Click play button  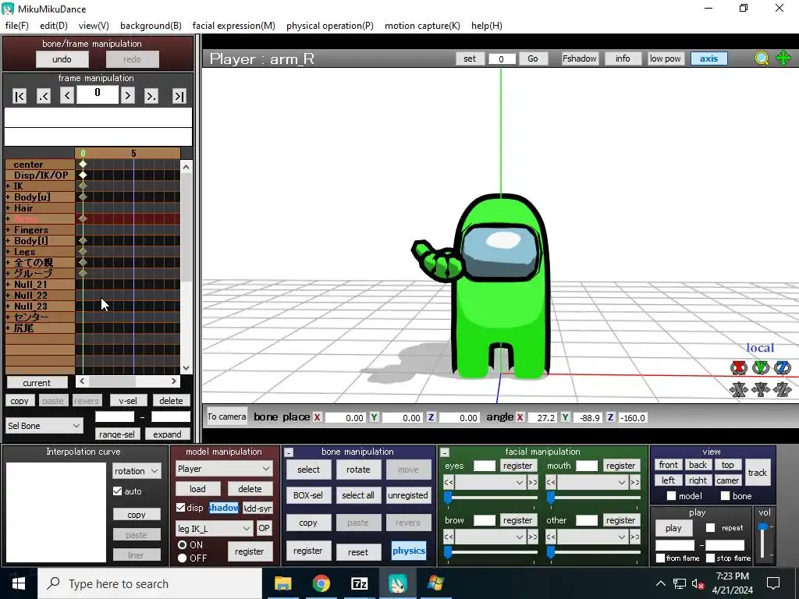click(673, 528)
